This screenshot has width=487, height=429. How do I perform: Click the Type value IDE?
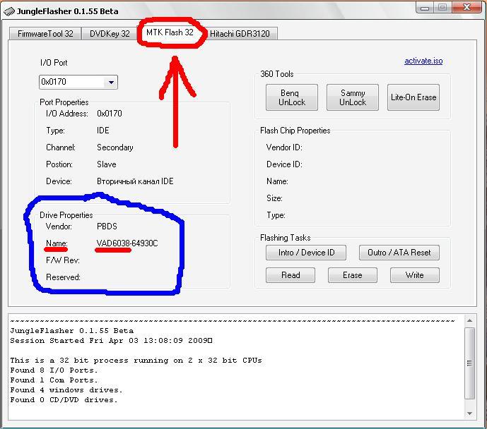point(102,131)
